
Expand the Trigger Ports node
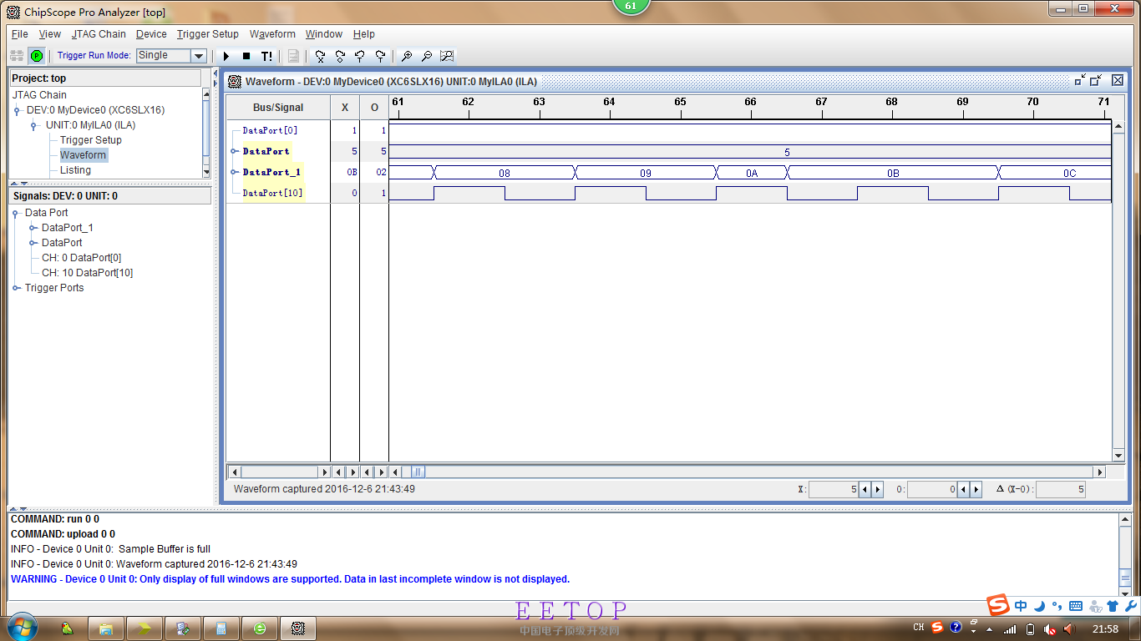[17, 288]
